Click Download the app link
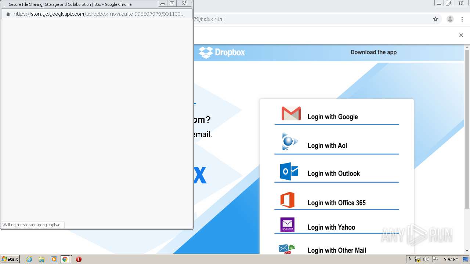470x264 pixels. [x=373, y=52]
